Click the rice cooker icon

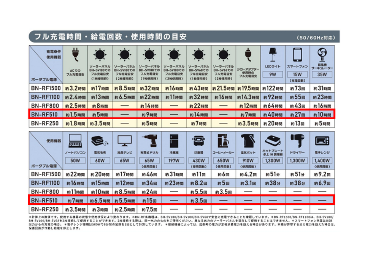click(198, 141)
